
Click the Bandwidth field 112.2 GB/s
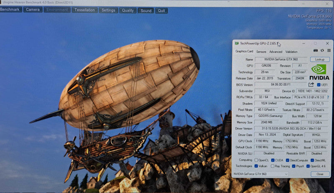coord(315,123)
